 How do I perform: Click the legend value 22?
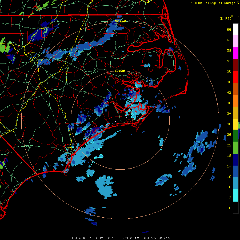[x=229, y=145]
